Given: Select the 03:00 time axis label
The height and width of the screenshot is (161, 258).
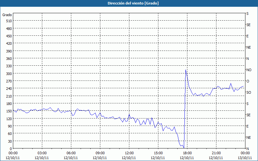Looking at the screenshot, I should click(42, 153).
